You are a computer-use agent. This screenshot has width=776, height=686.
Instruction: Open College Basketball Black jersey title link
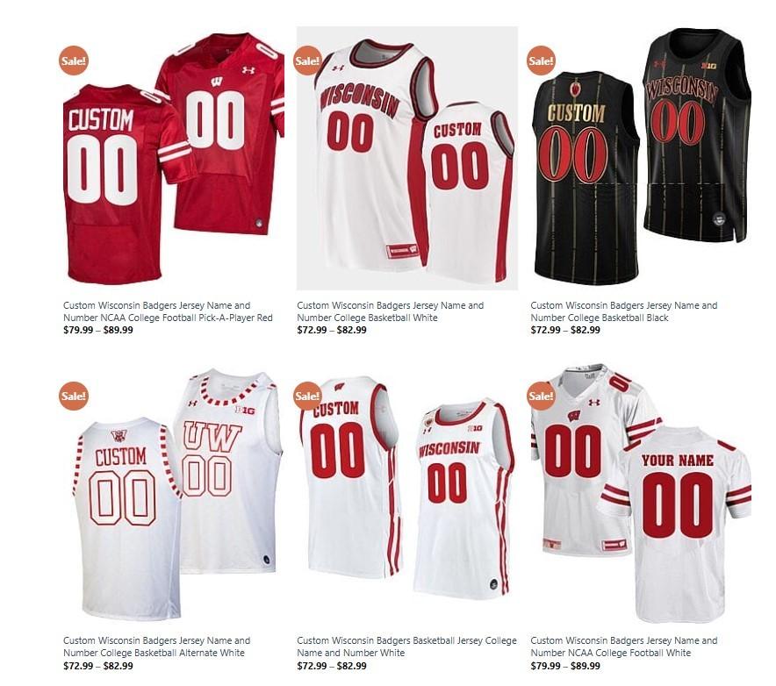(x=624, y=311)
